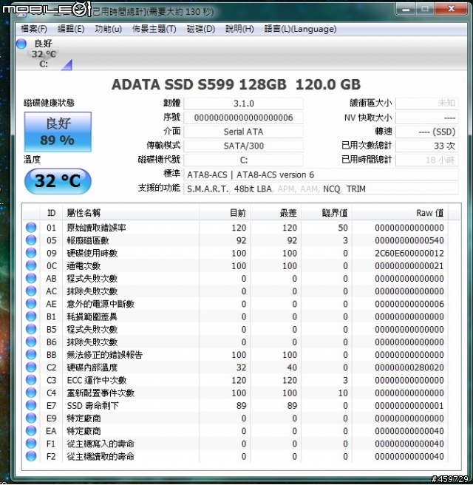
Task: Click raw value 2C60E600000012
Action: (x=409, y=253)
